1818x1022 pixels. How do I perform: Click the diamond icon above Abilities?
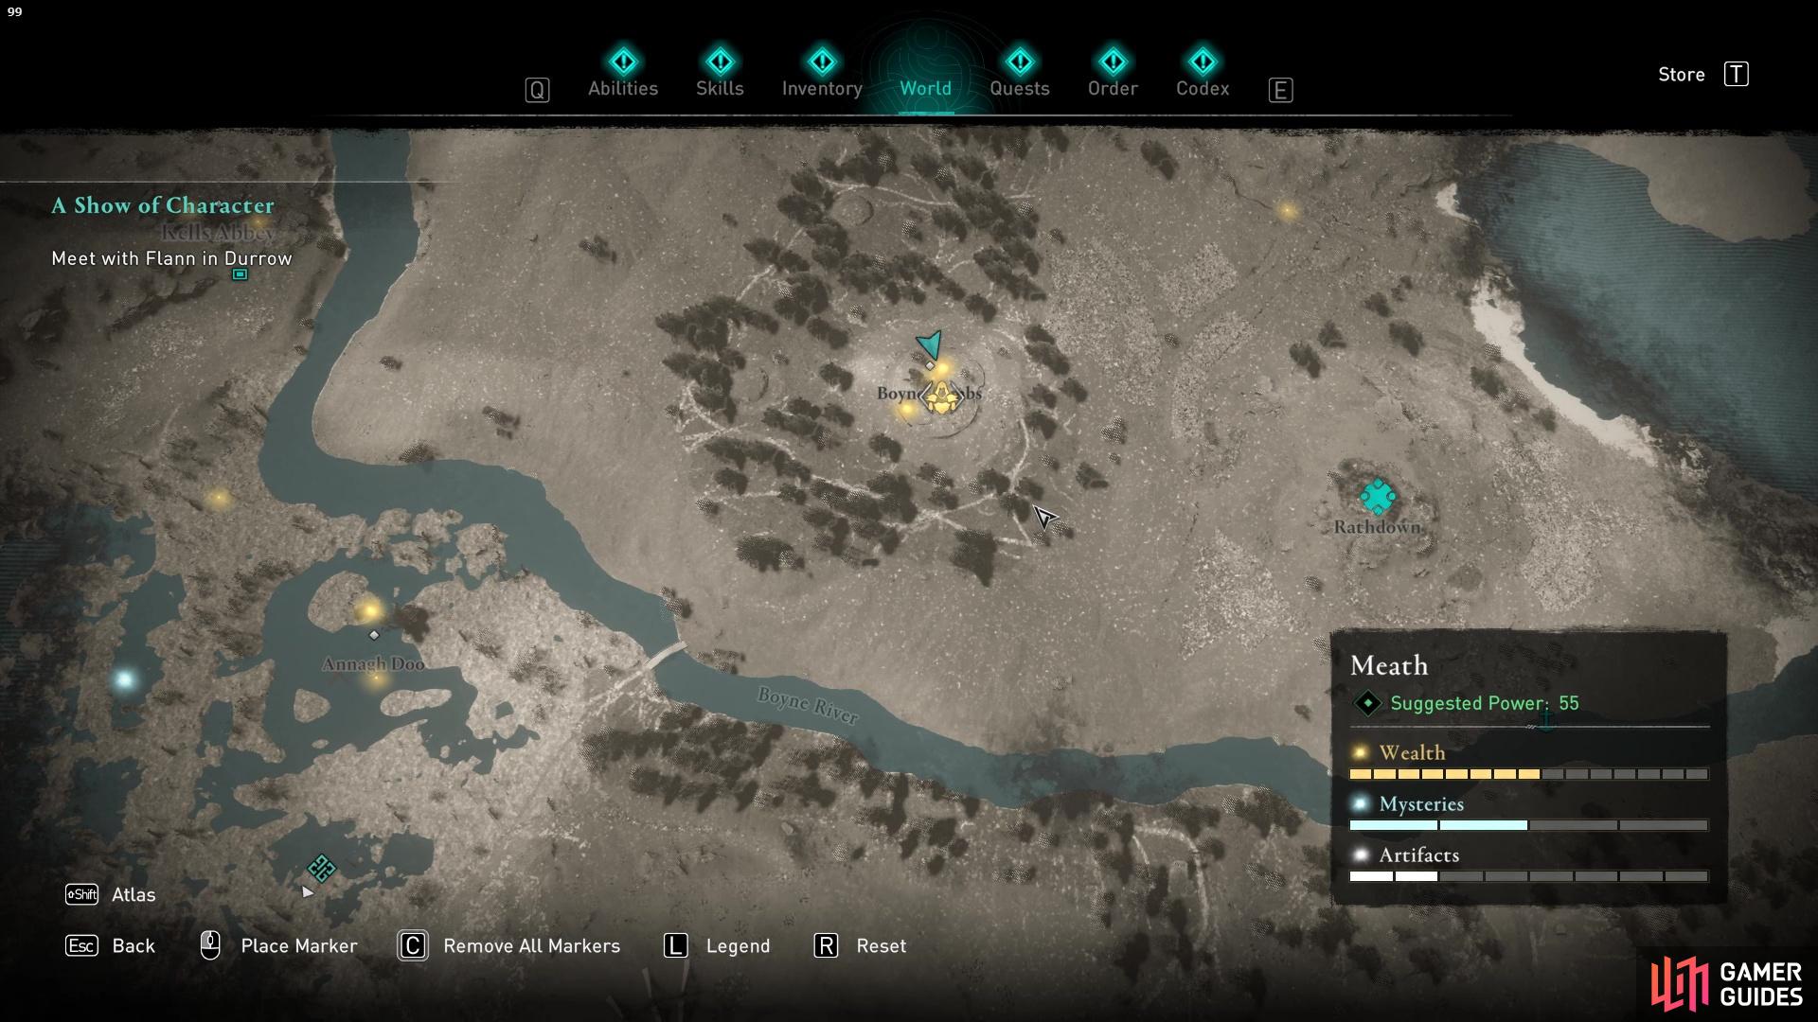click(623, 62)
